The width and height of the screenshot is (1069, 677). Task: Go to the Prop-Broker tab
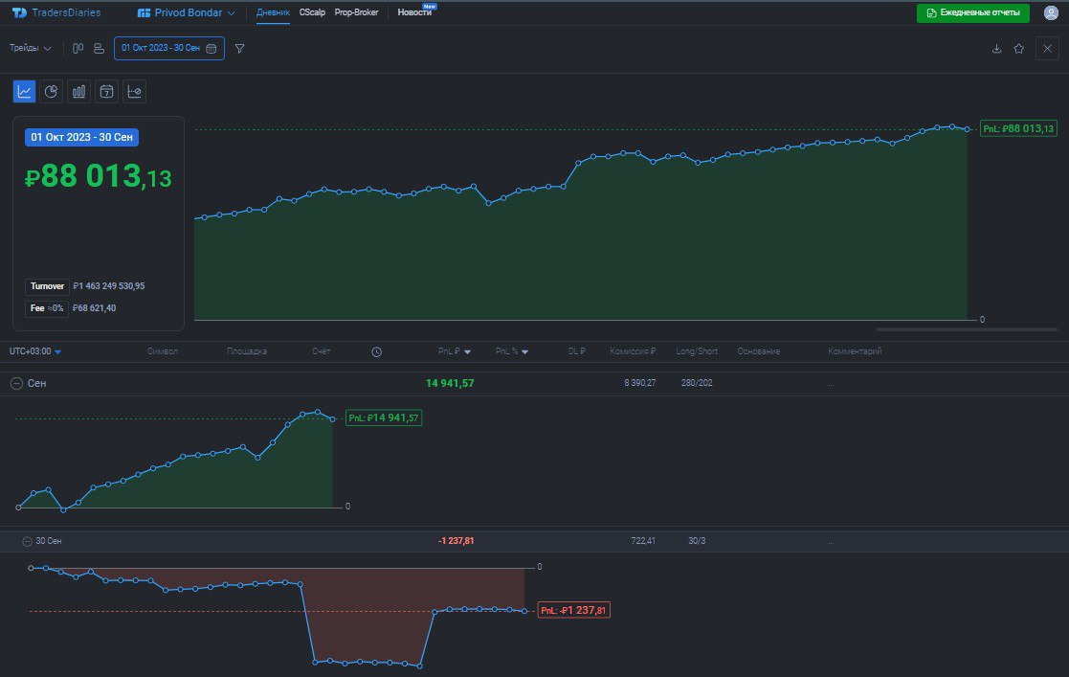(356, 12)
